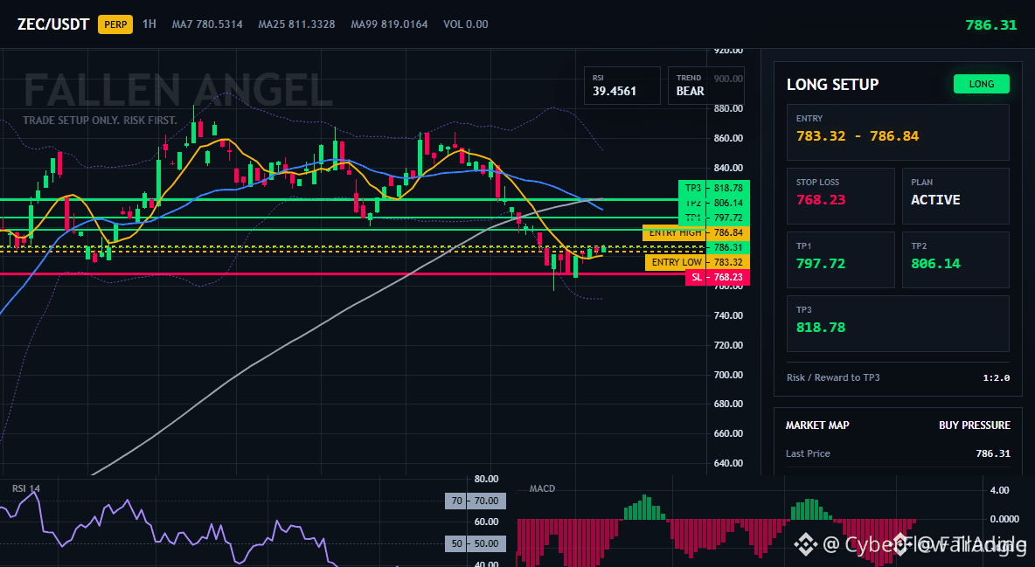Image resolution: width=1035 pixels, height=567 pixels.
Task: Click the yellow PERP badge
Action: coord(115,24)
